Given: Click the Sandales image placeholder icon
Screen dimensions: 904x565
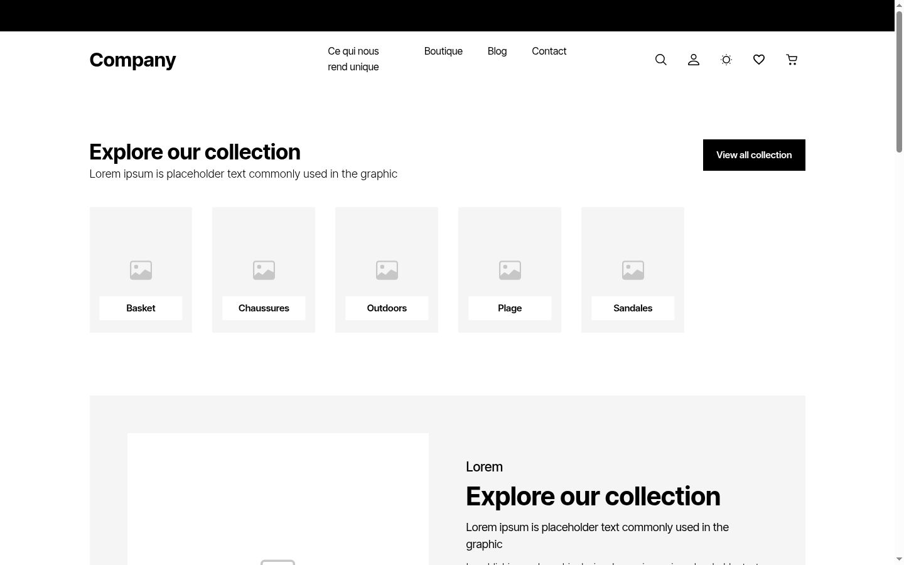Looking at the screenshot, I should [633, 270].
